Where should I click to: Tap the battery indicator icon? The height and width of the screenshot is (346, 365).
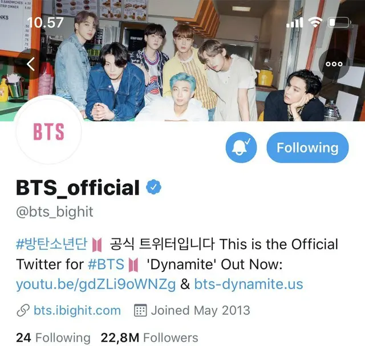coord(339,23)
